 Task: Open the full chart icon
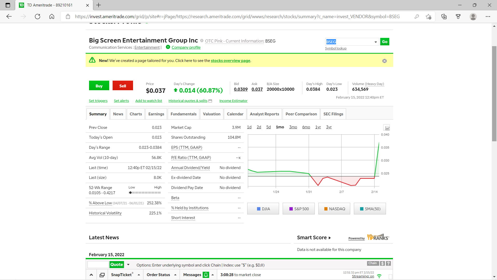387,128
